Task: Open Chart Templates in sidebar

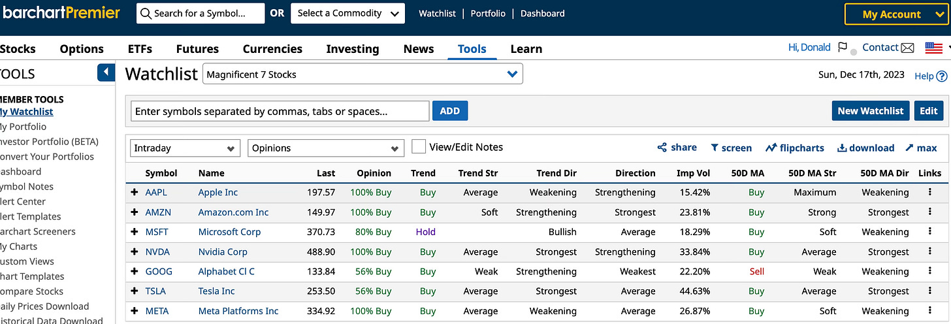Action: point(31,276)
